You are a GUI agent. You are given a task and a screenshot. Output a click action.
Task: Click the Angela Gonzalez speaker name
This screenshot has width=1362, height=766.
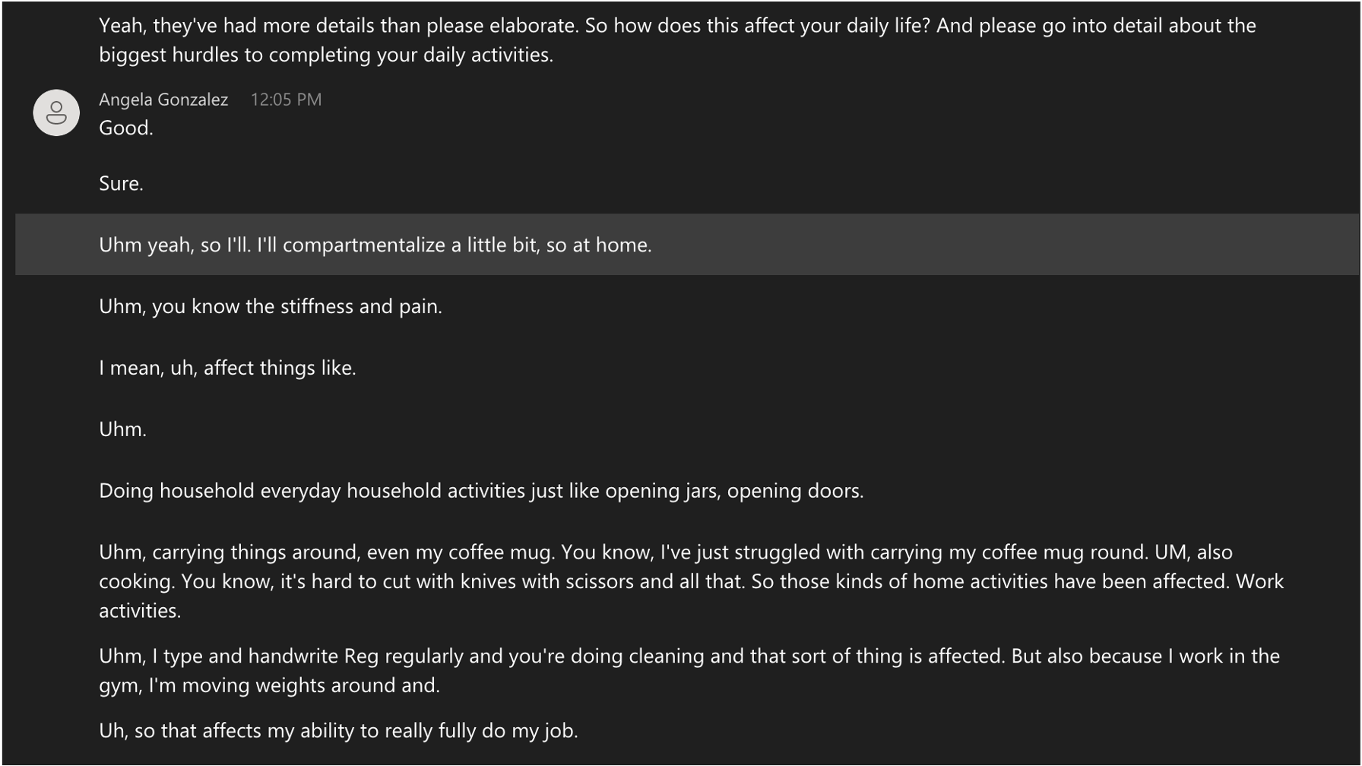[163, 100]
